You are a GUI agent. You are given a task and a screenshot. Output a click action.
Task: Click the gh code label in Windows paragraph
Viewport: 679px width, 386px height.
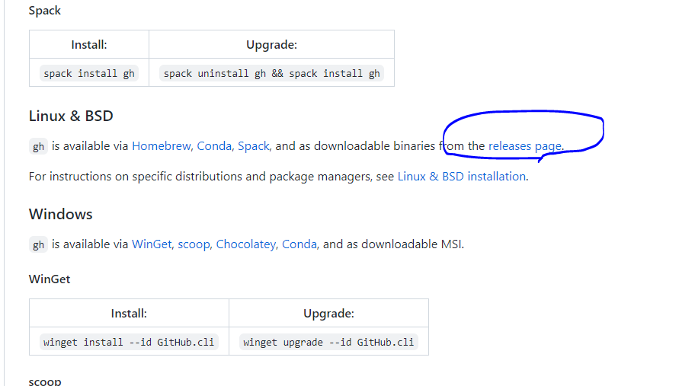click(38, 245)
